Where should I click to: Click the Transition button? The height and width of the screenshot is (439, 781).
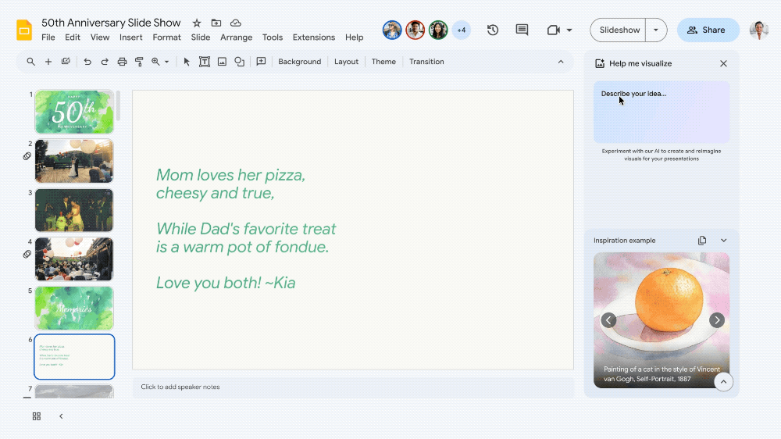426,62
